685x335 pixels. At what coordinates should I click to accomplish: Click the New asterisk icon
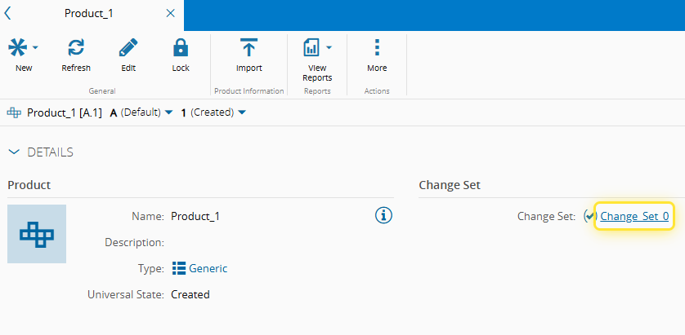tap(18, 47)
